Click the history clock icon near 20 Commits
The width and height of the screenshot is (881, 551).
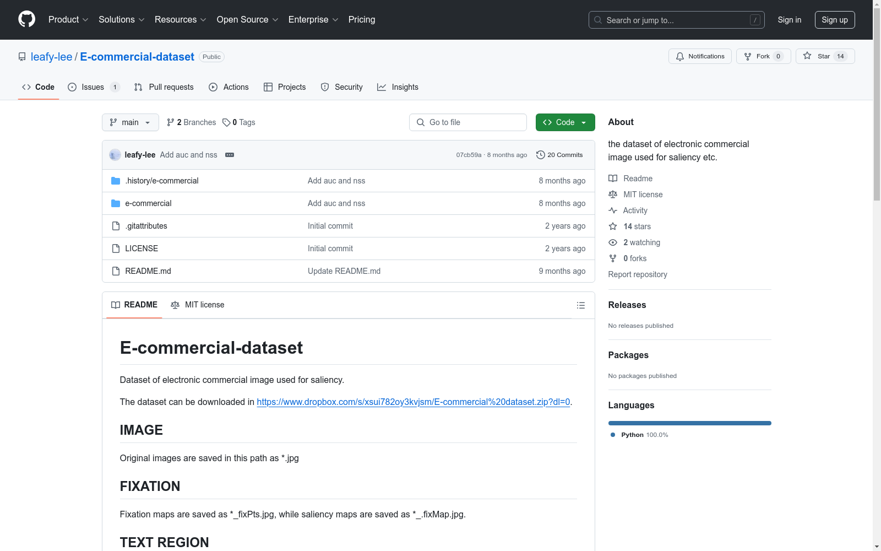pos(541,155)
